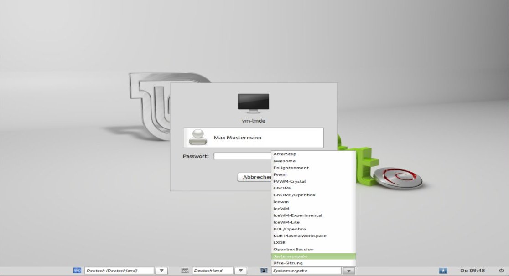
Task: Select AfterStep session
Action: [x=313, y=154]
